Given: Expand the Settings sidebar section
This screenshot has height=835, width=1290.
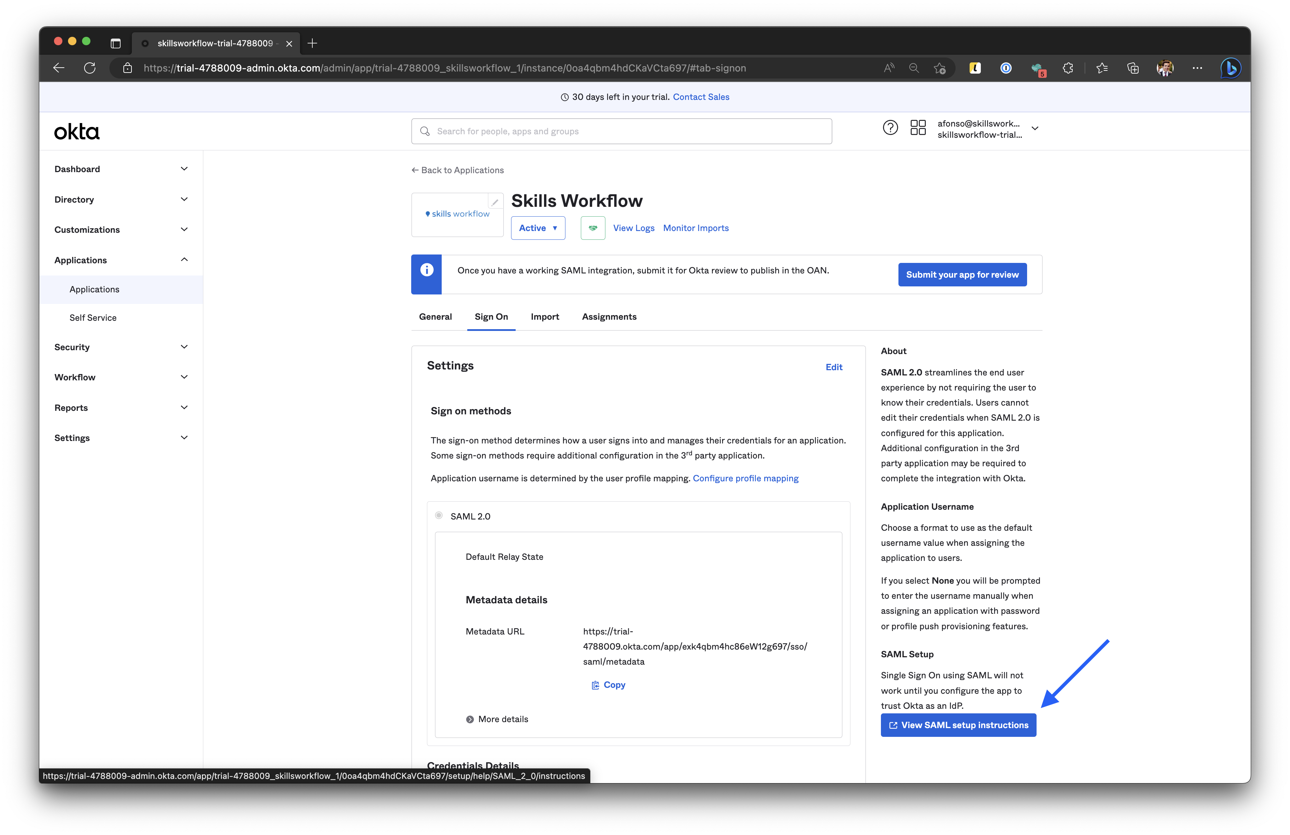Looking at the screenshot, I should click(121, 438).
